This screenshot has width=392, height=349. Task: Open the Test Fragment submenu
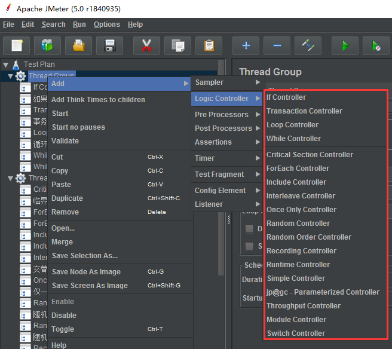tap(227, 174)
